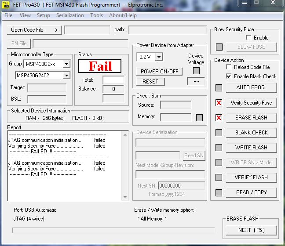
Task: Click the WRITE FLASH button
Action: [x=252, y=148]
